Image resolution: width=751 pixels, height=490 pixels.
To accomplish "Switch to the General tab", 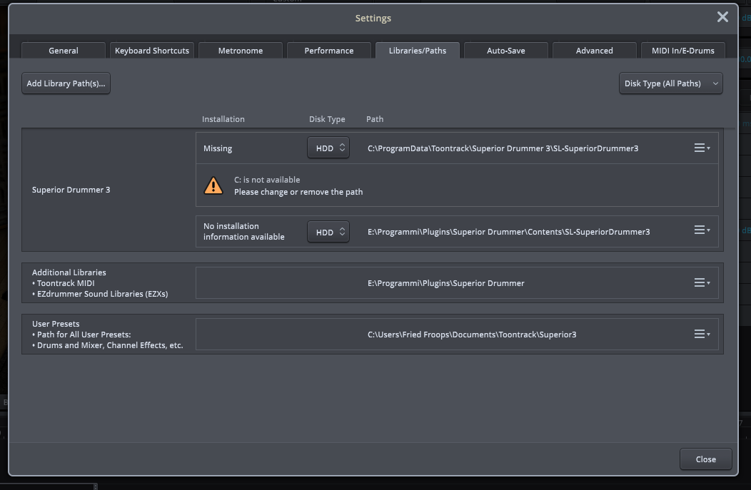I will pyautogui.click(x=64, y=50).
